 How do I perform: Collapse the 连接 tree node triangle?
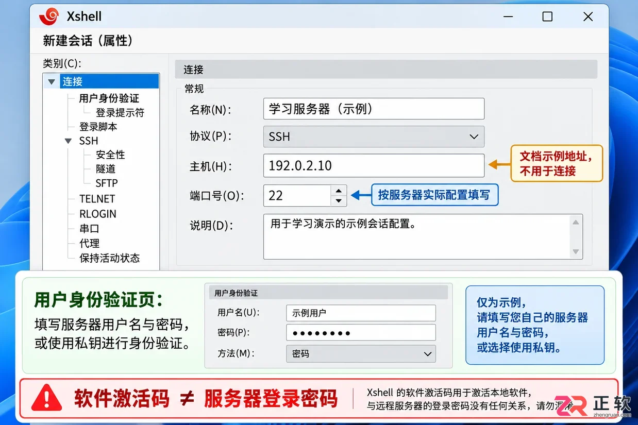click(51, 81)
